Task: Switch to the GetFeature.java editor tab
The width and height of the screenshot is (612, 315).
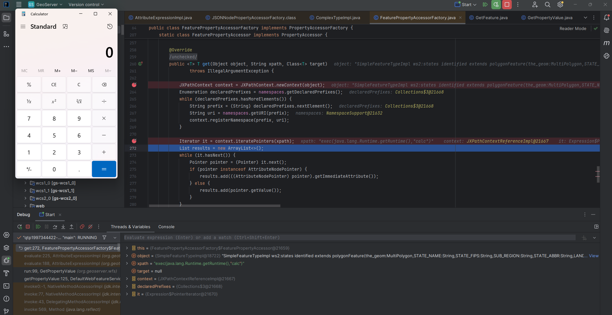Action: (491, 18)
